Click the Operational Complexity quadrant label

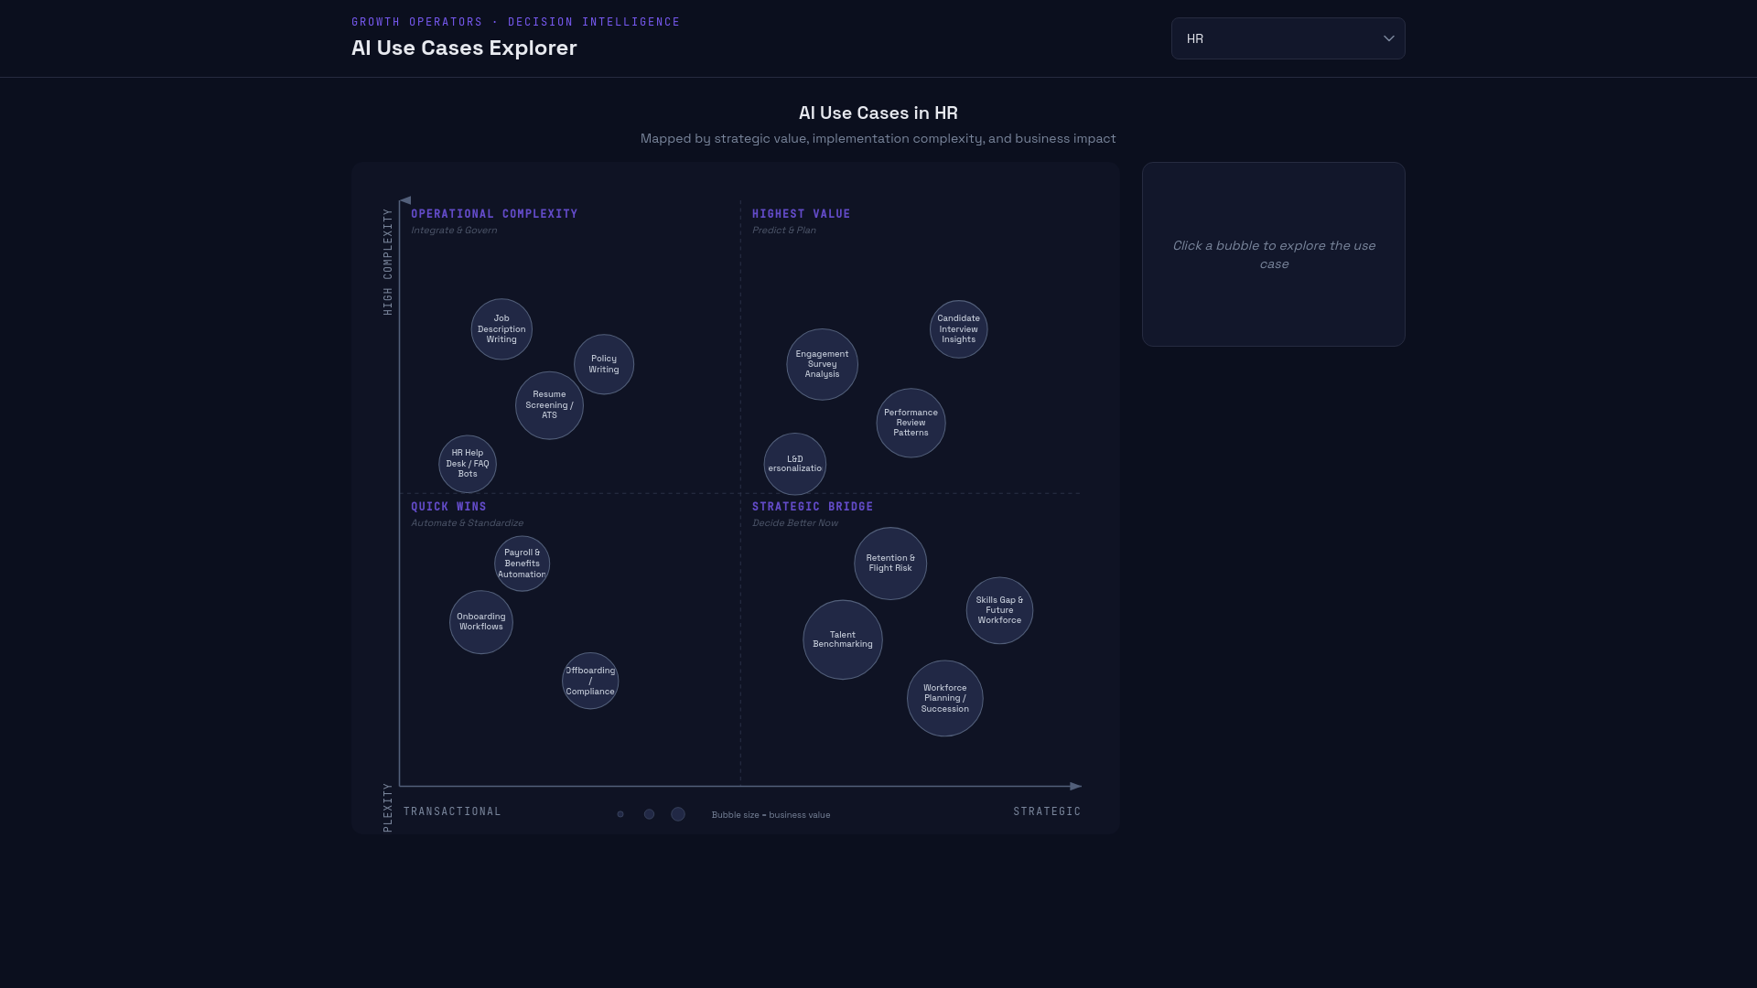[494, 214]
